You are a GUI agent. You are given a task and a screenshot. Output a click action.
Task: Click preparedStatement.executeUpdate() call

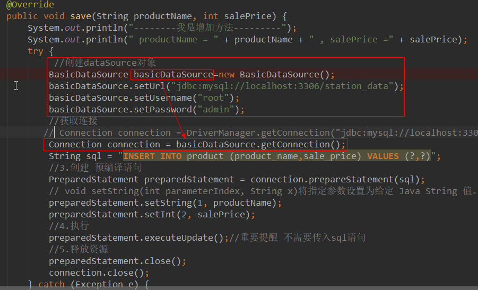[x=136, y=238]
